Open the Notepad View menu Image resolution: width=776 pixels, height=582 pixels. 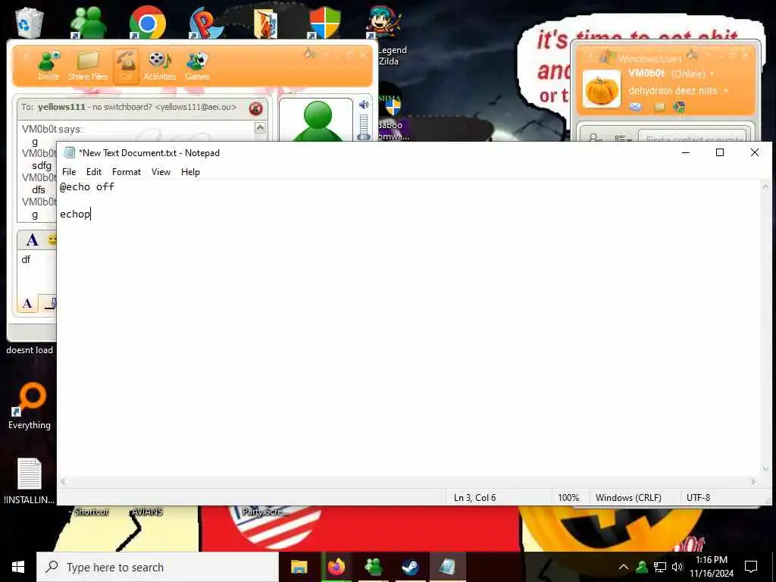(161, 172)
